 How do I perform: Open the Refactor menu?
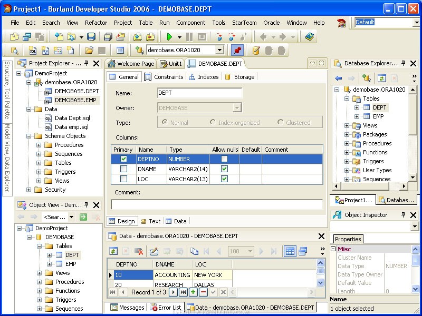point(96,23)
